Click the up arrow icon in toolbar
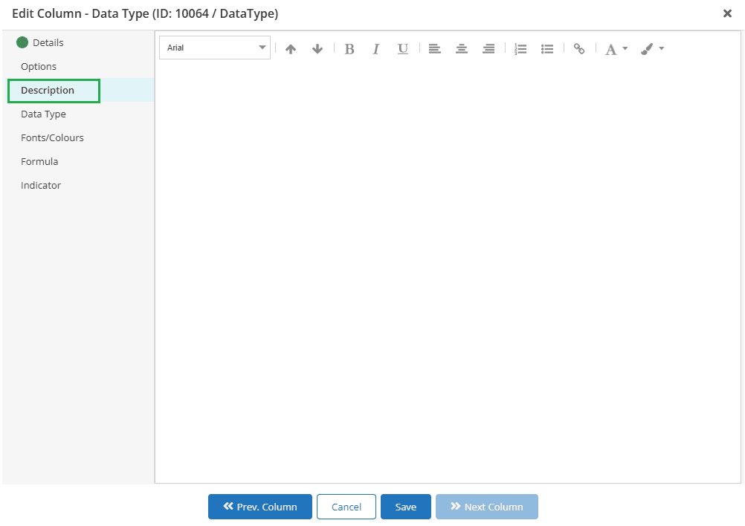This screenshot has height=526, width=745. [291, 48]
